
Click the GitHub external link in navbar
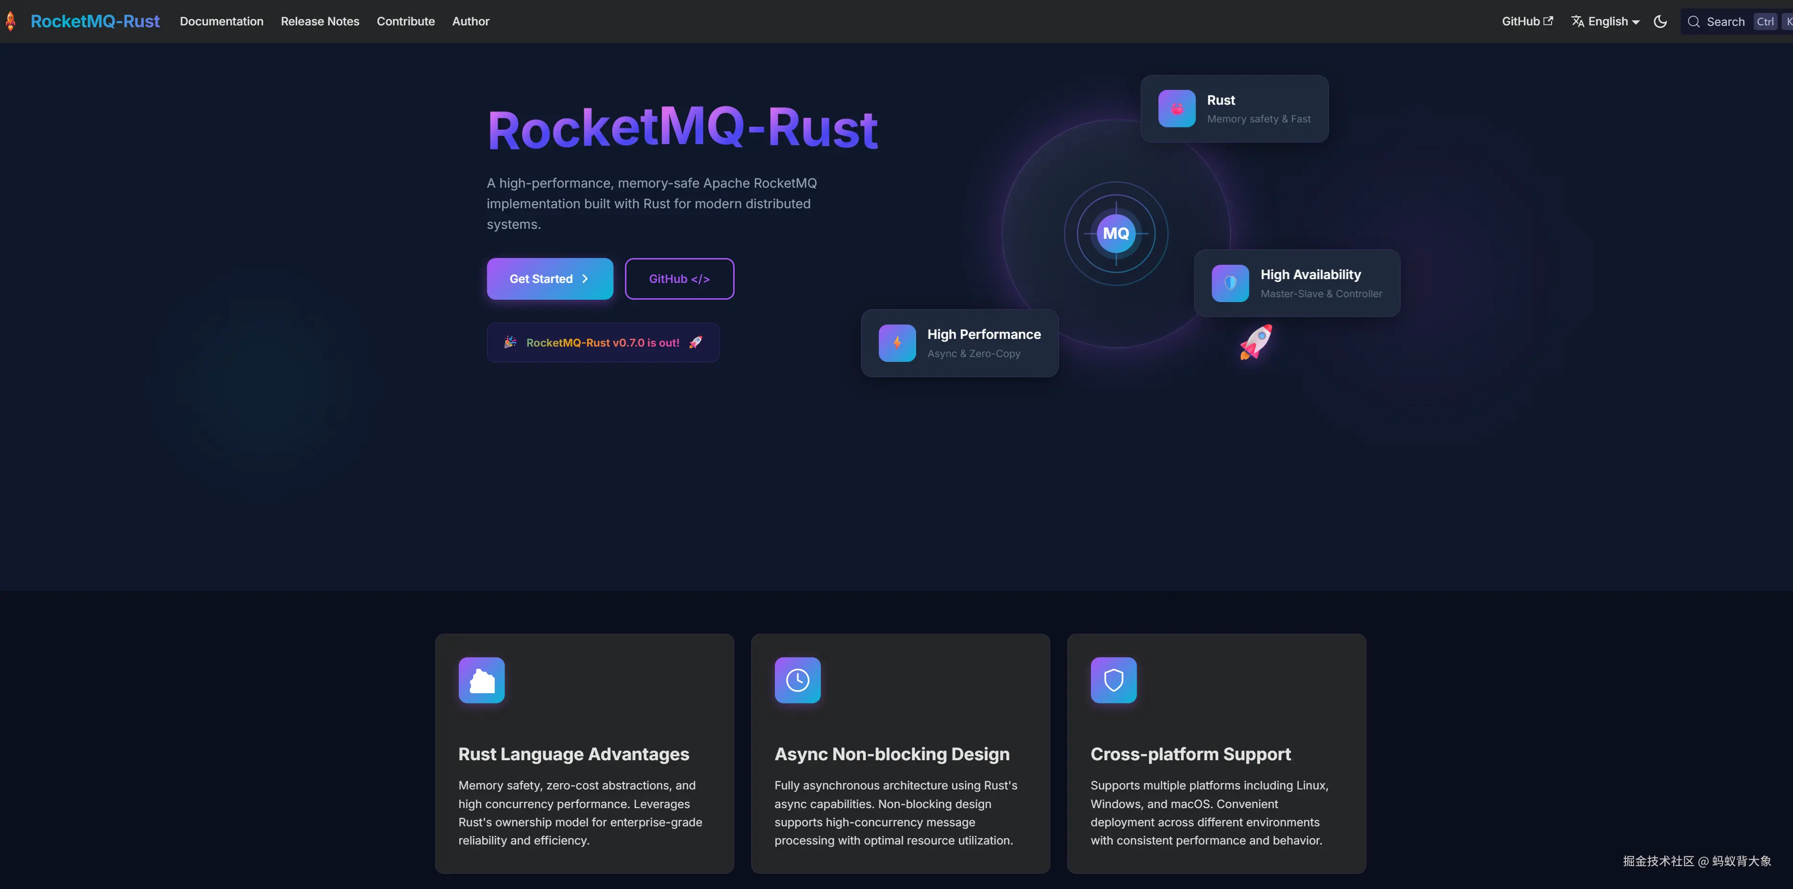(1526, 22)
